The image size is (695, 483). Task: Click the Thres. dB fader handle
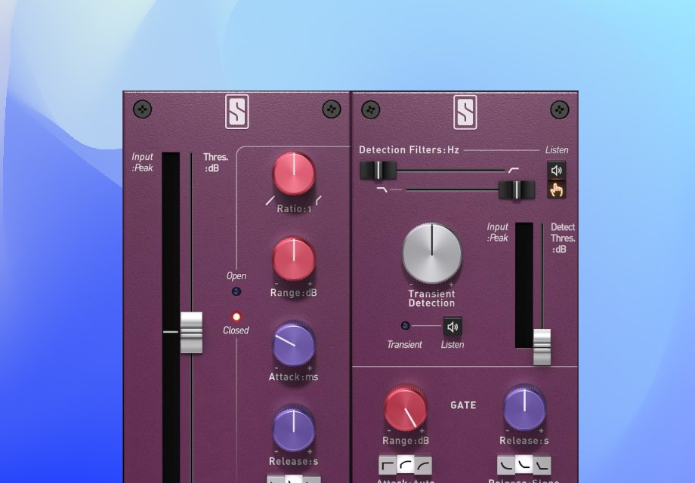(x=191, y=333)
